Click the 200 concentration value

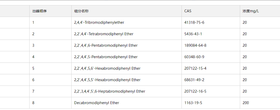point(246,103)
